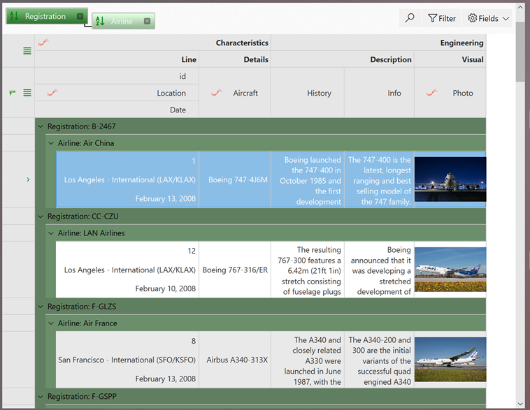Click the top green layout lines icon
This screenshot has width=530, height=410.
click(27, 51)
